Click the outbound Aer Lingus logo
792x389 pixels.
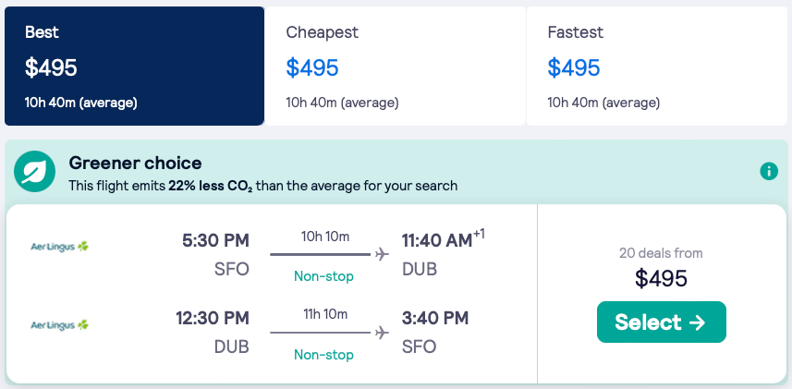coord(59,247)
